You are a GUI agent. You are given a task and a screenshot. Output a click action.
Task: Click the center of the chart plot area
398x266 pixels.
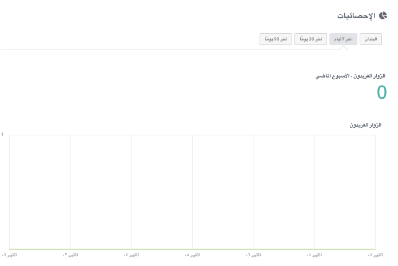(192, 192)
